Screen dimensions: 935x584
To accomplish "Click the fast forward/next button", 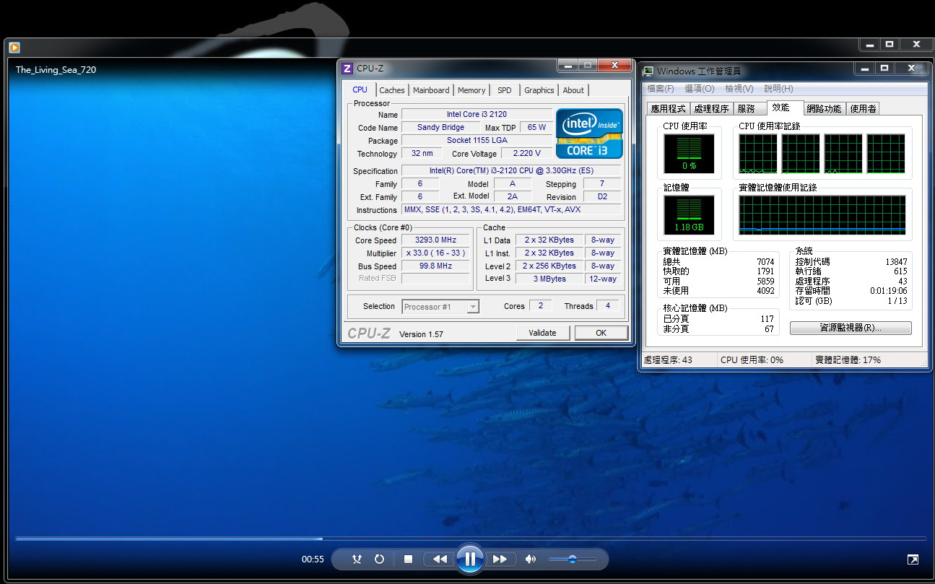I will point(500,559).
